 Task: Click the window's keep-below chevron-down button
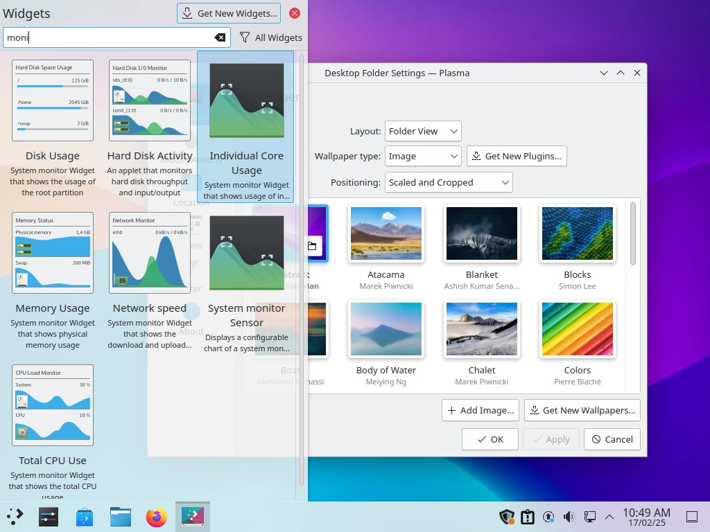click(604, 73)
